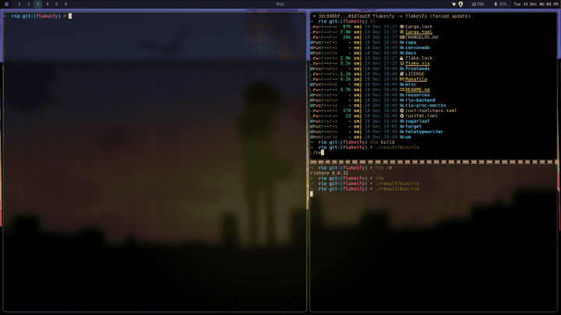
Task: Click the README.md markdown icon
Action: [x=402, y=89]
